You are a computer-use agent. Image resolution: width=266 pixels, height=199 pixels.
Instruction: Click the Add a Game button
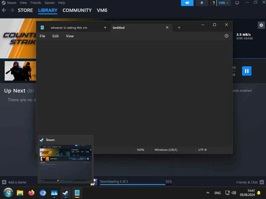pyautogui.click(x=14, y=182)
